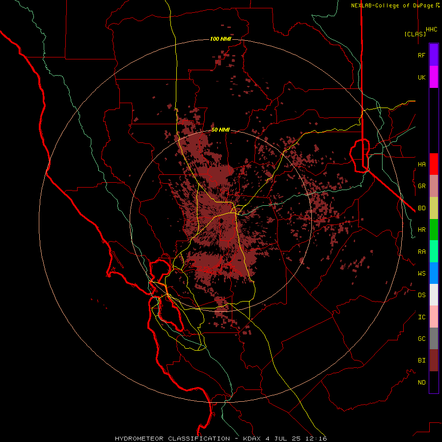Click the HHC product code label
This screenshot has width=442, height=442.
point(431,29)
